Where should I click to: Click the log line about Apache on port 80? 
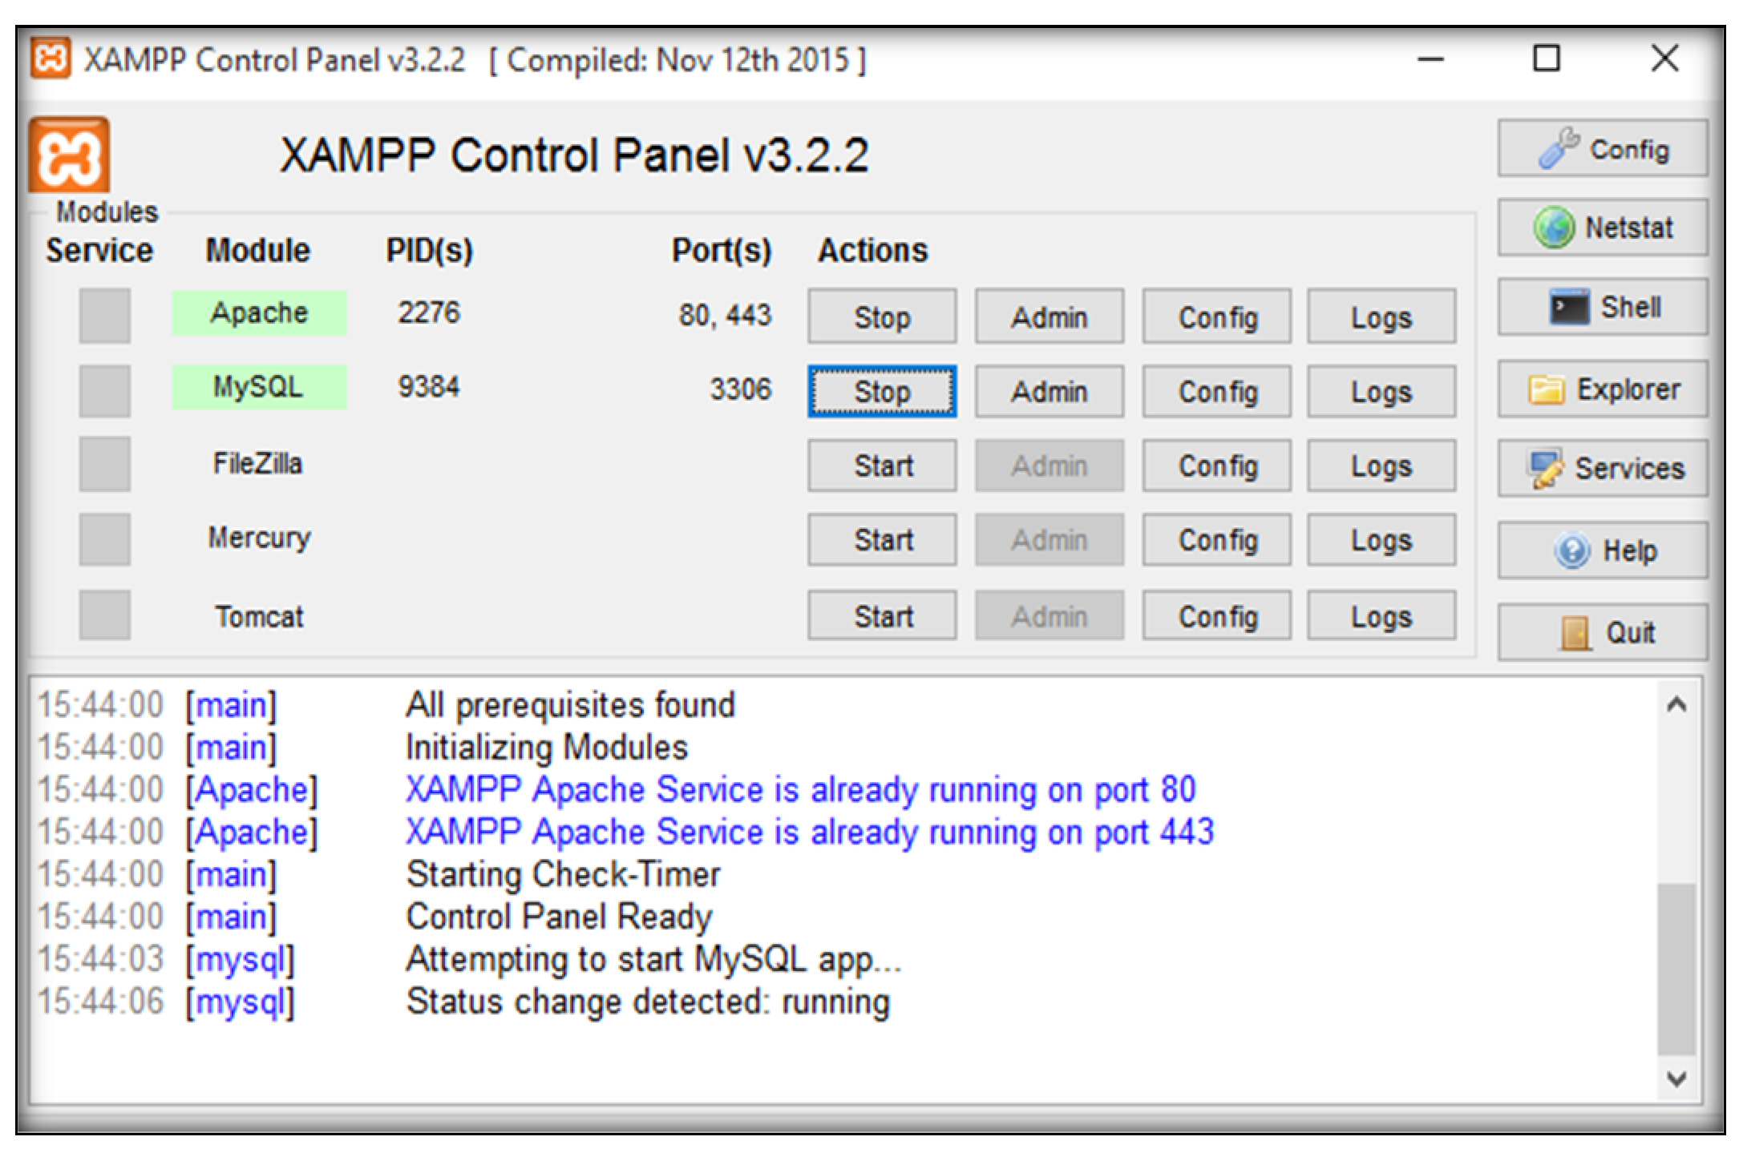coord(801,790)
